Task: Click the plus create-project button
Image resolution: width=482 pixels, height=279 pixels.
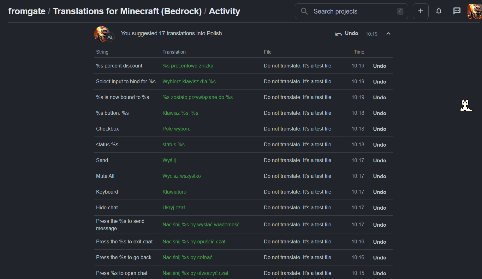Action: pos(421,11)
